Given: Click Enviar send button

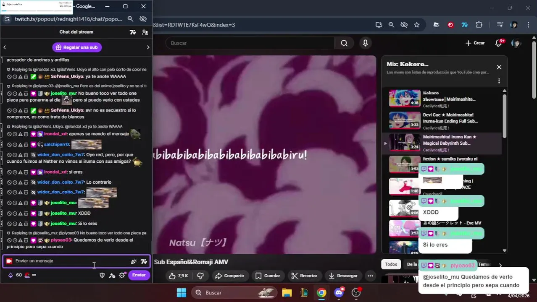Looking at the screenshot, I should click(x=139, y=275).
